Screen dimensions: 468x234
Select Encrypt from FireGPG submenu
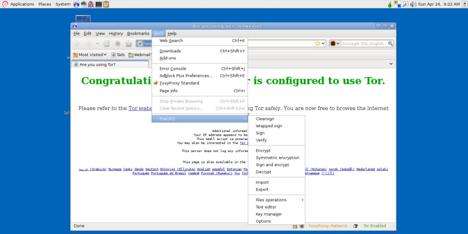[x=263, y=151]
